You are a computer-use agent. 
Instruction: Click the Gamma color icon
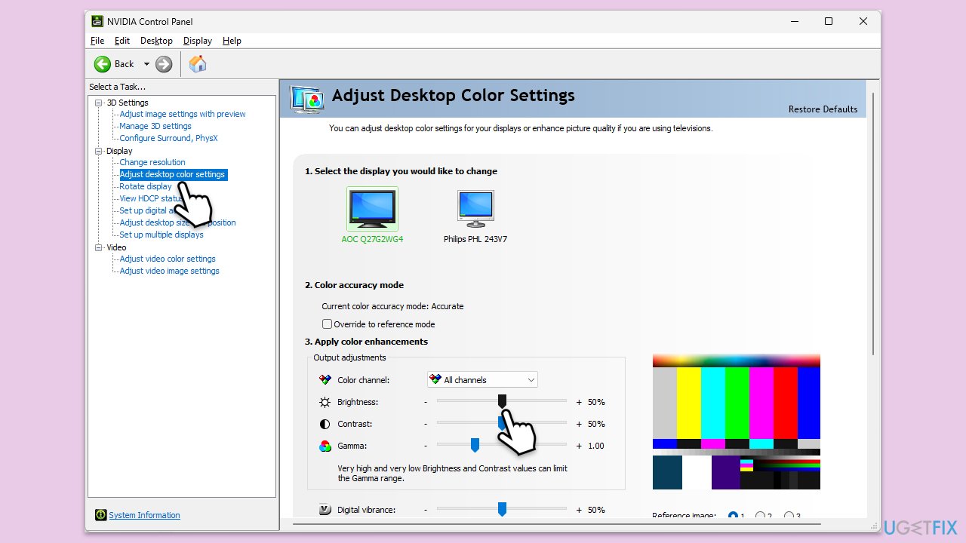click(325, 446)
